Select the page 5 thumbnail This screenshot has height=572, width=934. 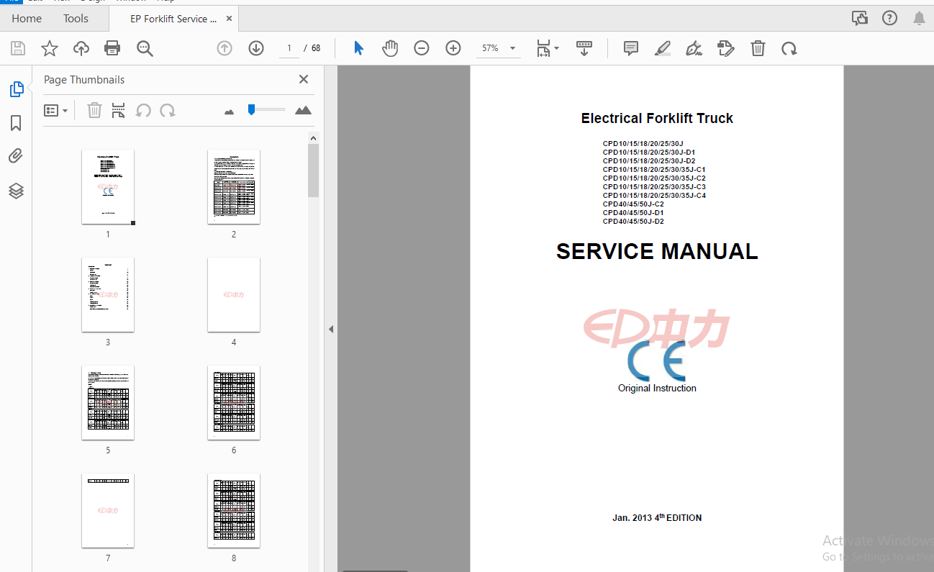click(108, 403)
